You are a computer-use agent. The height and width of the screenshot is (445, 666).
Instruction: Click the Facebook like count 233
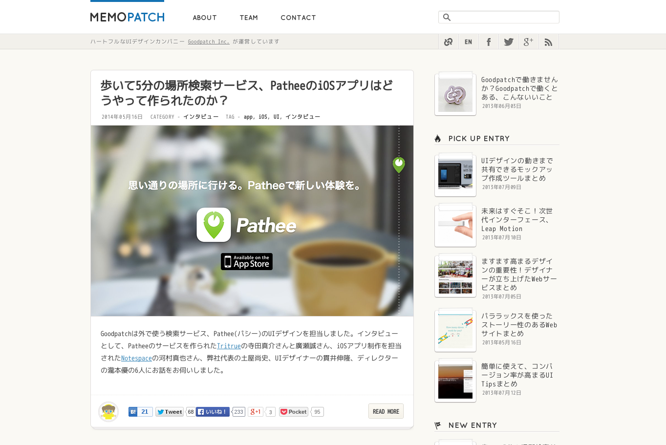click(x=238, y=412)
